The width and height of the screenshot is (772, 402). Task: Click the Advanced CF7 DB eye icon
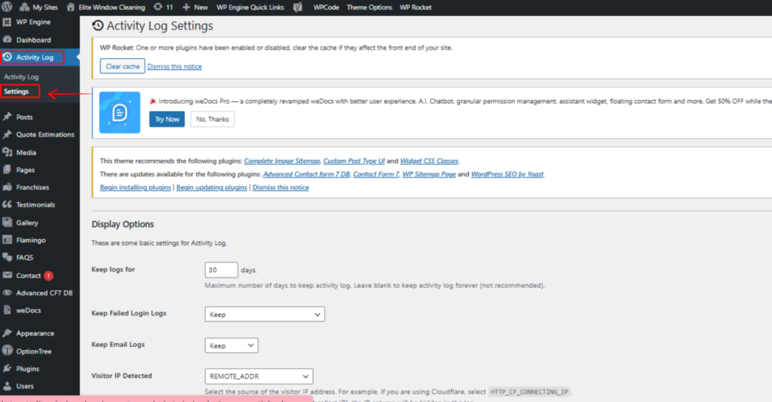click(x=7, y=293)
